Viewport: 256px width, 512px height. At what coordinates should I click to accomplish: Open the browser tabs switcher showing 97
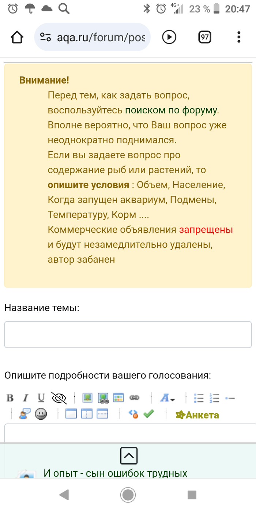coord(205,37)
